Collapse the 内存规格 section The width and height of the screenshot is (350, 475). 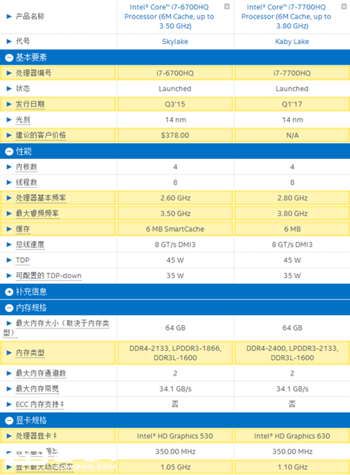click(9, 308)
